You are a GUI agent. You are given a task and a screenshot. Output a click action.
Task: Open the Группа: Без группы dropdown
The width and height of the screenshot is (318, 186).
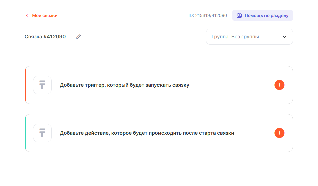pyautogui.click(x=249, y=37)
